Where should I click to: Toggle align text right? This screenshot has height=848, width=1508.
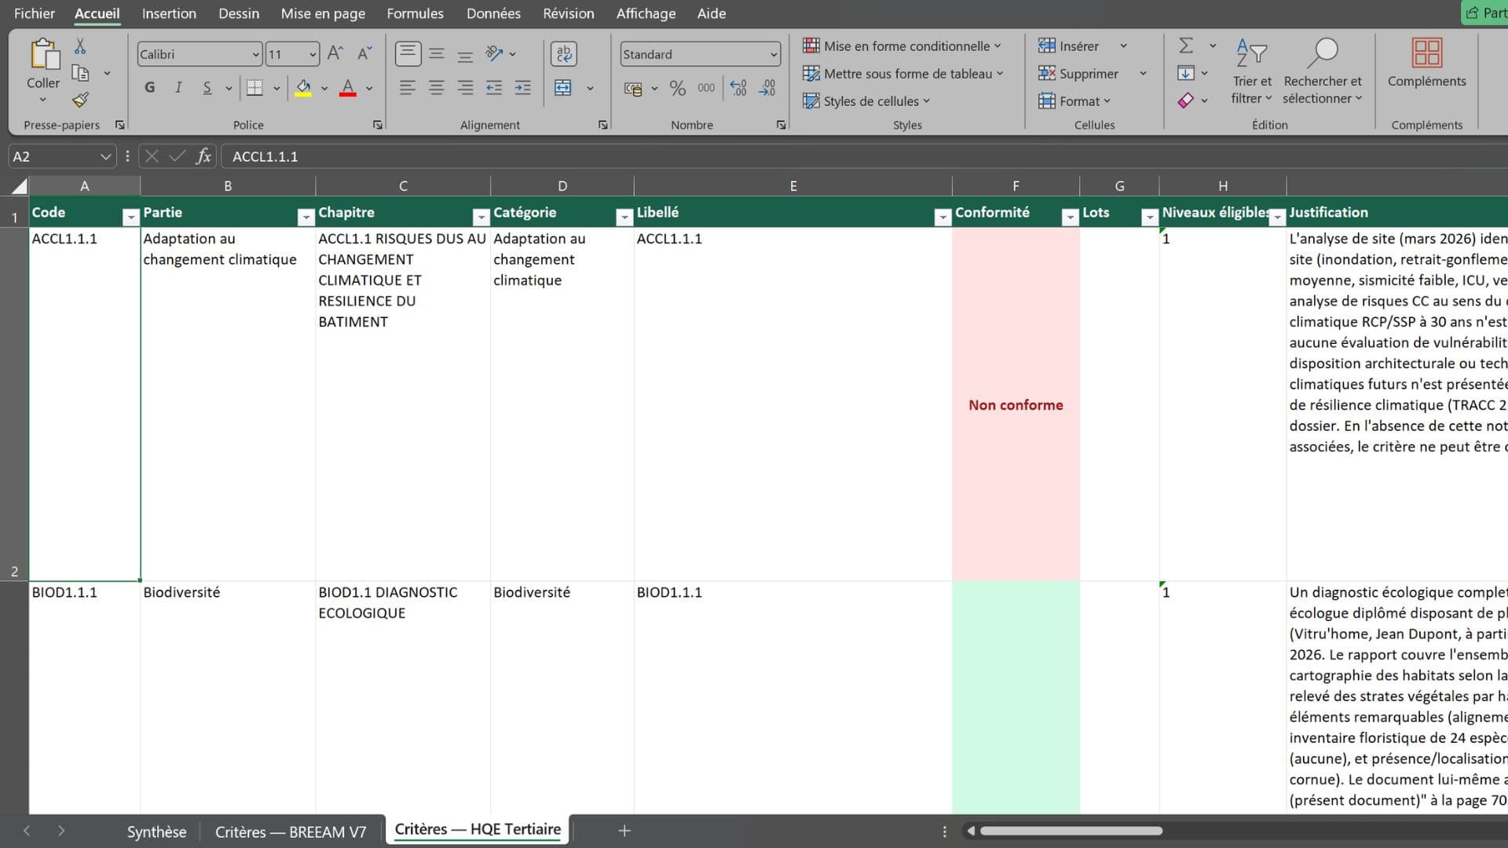pos(465,88)
